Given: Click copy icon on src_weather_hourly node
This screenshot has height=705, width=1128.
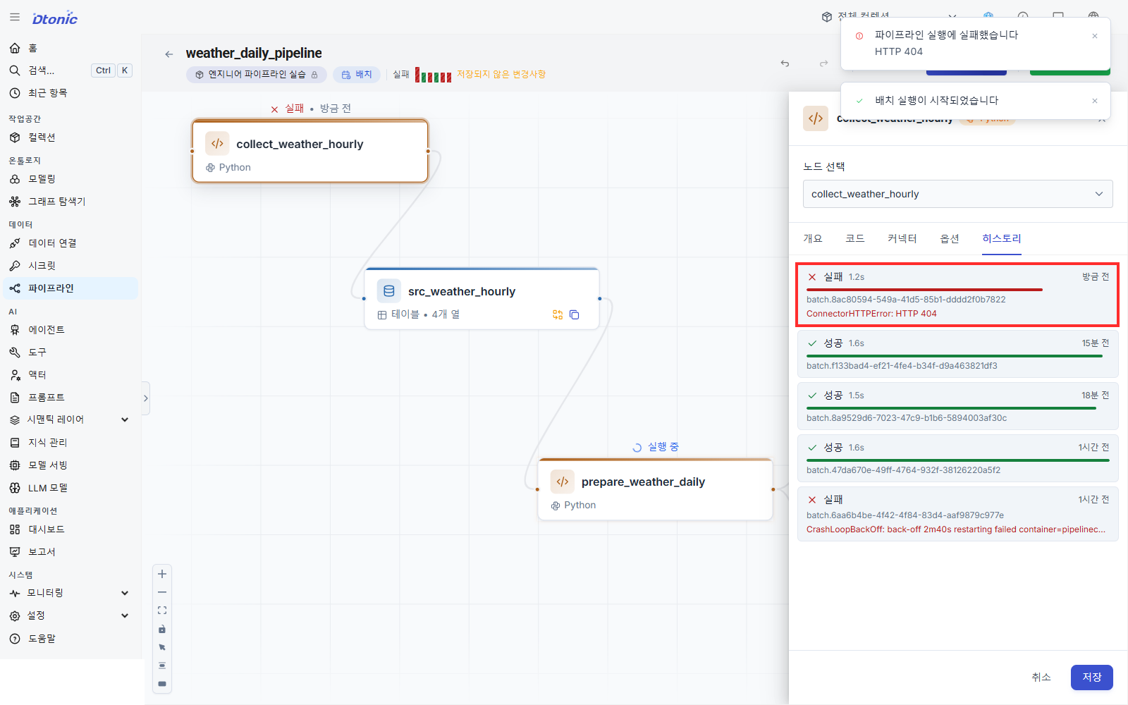Looking at the screenshot, I should click(575, 315).
